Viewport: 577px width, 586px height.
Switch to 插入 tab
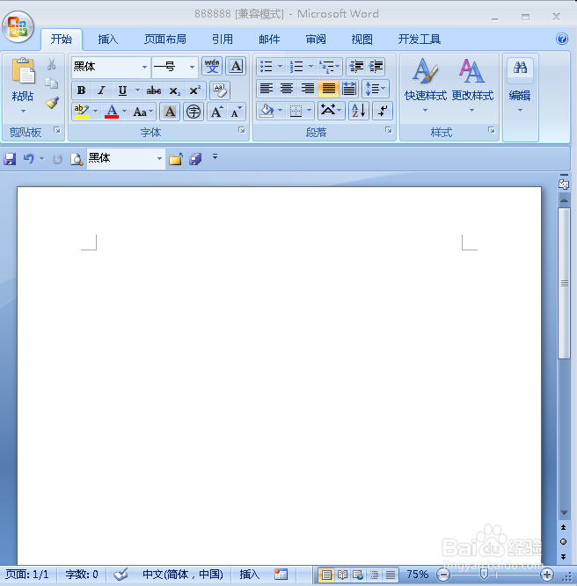pos(108,40)
